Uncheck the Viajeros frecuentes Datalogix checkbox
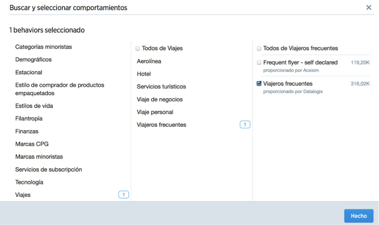379x225 pixels. [x=259, y=84]
